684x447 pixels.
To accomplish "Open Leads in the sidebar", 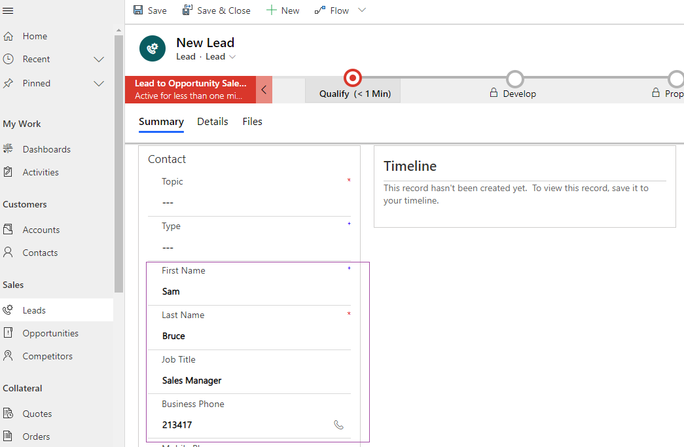I will [57, 310].
